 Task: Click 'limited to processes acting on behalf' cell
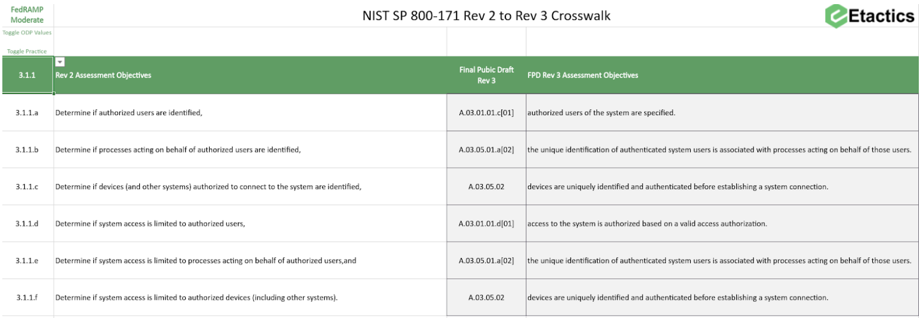250,260
